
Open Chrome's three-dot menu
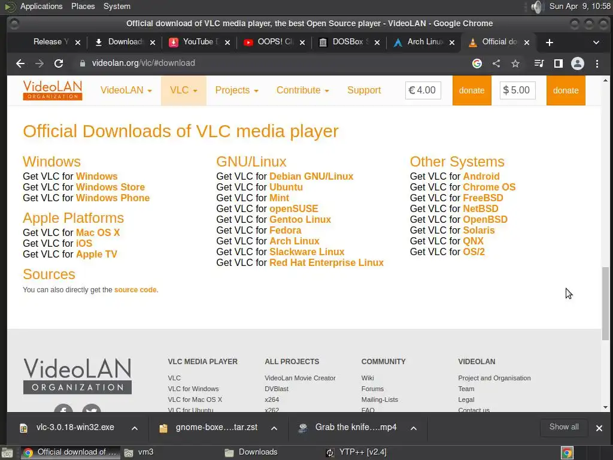click(x=597, y=63)
